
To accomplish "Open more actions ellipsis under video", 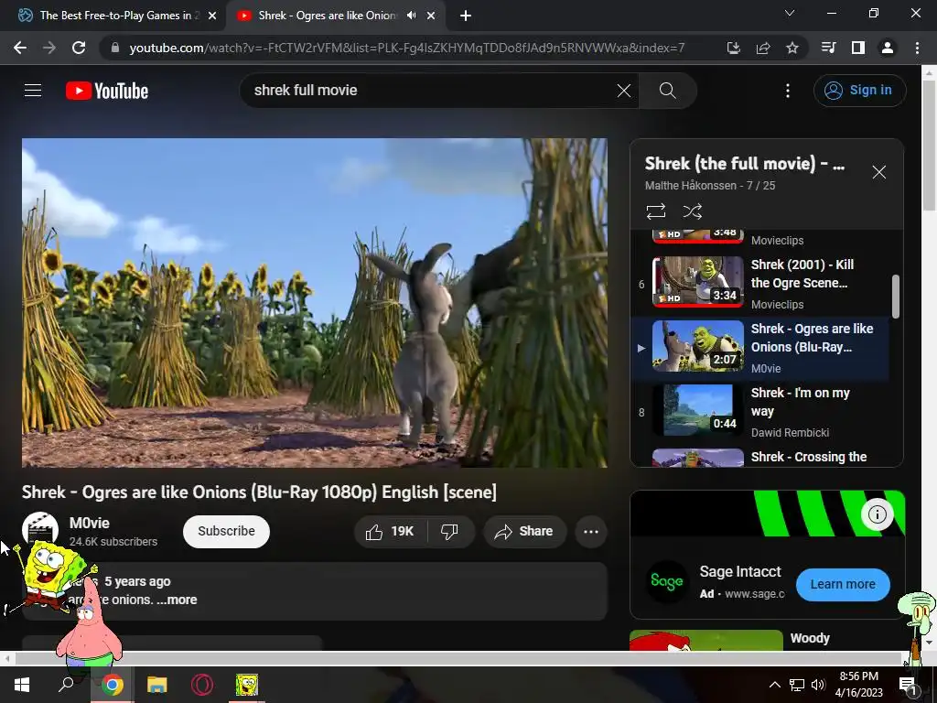I will pyautogui.click(x=590, y=532).
